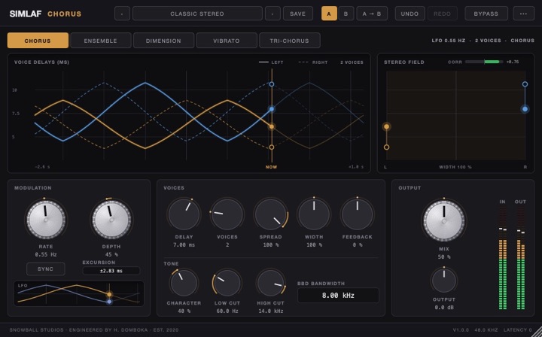Select the CHORUS mode tab
542x337 pixels.
pos(38,41)
